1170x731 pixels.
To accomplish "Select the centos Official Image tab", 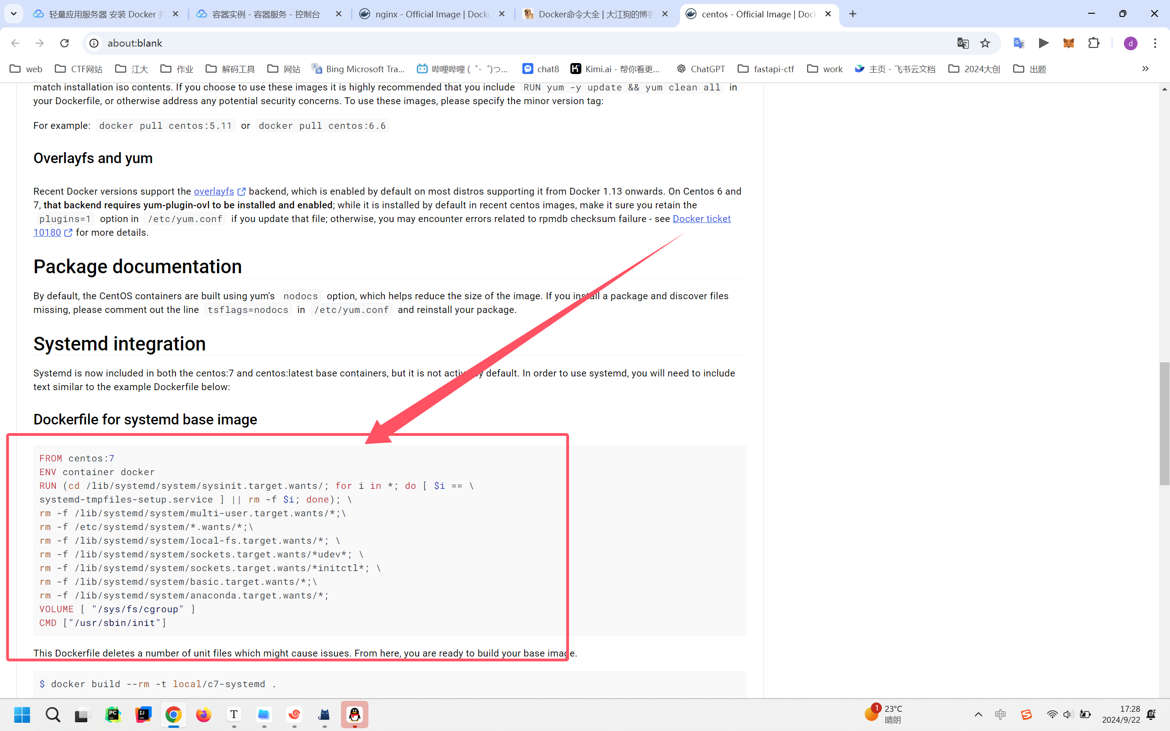I will tap(759, 14).
